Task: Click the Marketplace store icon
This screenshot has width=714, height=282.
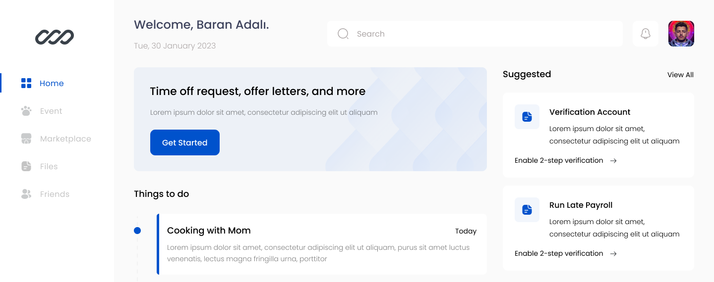Action: point(26,139)
